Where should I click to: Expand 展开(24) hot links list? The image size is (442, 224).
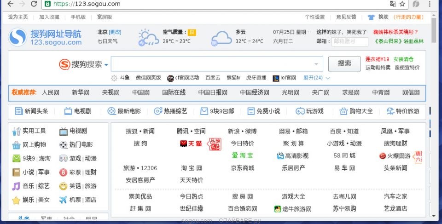coord(316,78)
